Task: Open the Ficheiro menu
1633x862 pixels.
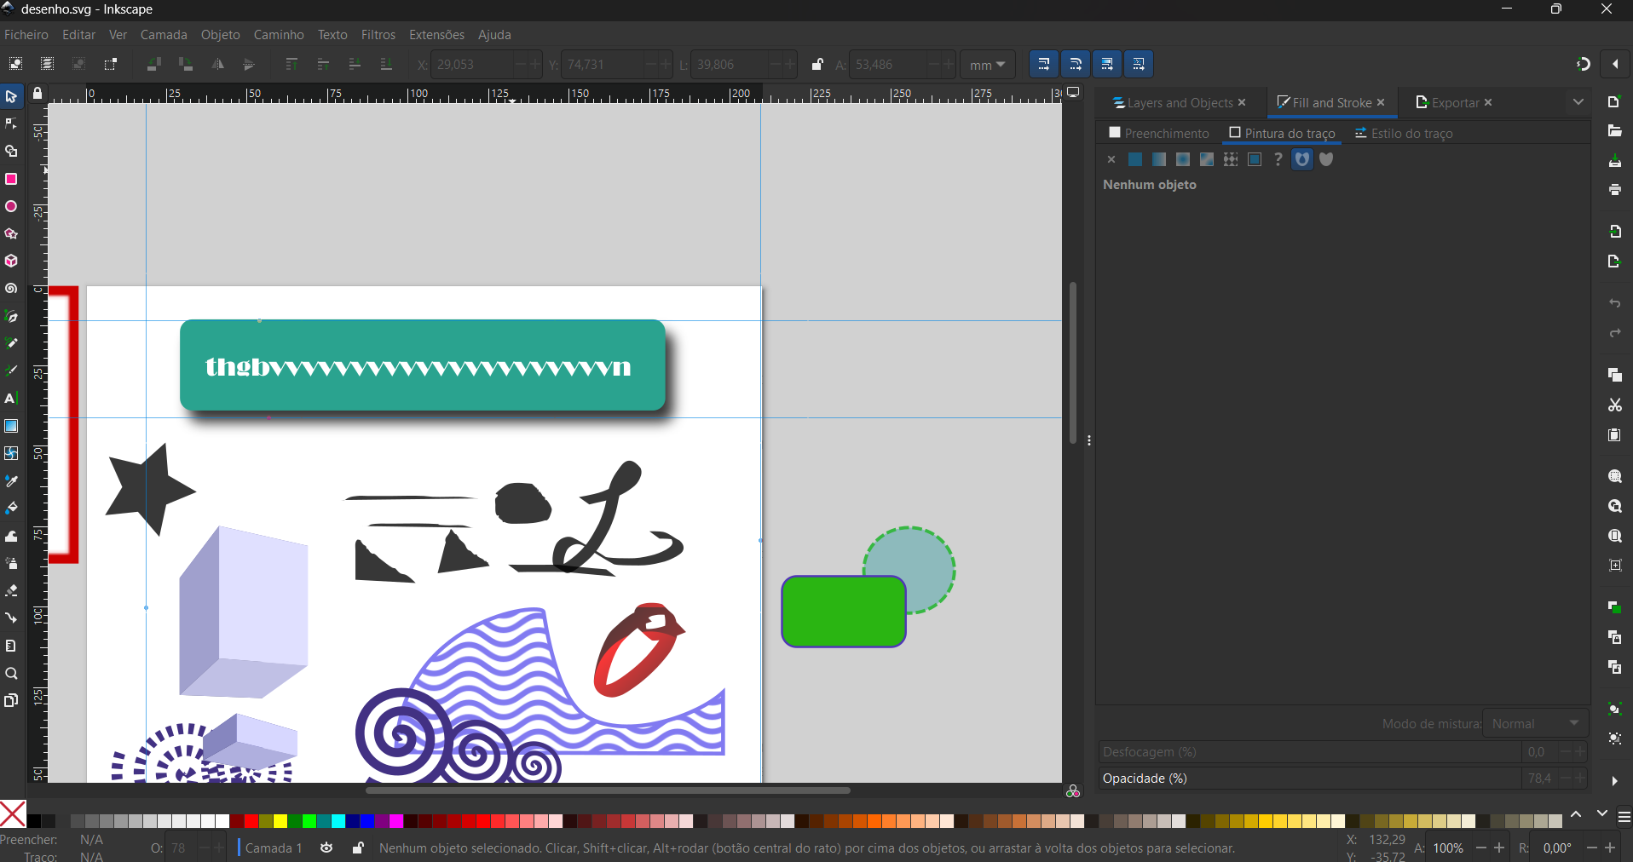Action: click(26, 35)
